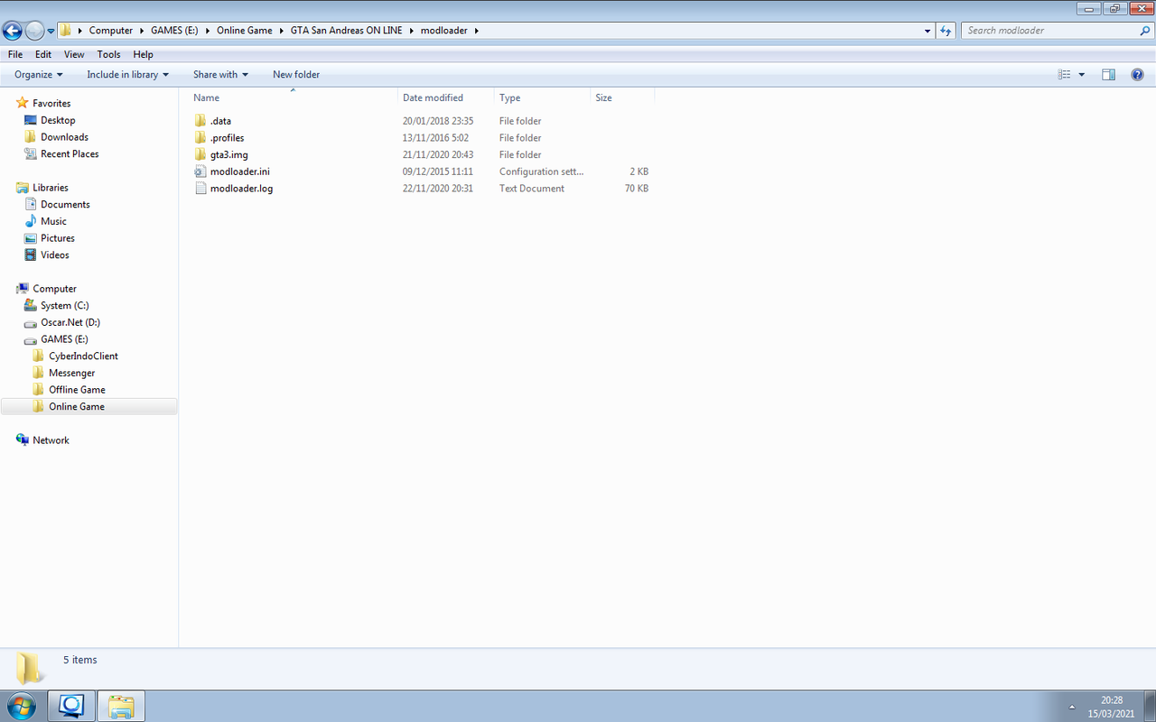1156x722 pixels.
Task: Select the .profiles folder icon
Action: [200, 138]
